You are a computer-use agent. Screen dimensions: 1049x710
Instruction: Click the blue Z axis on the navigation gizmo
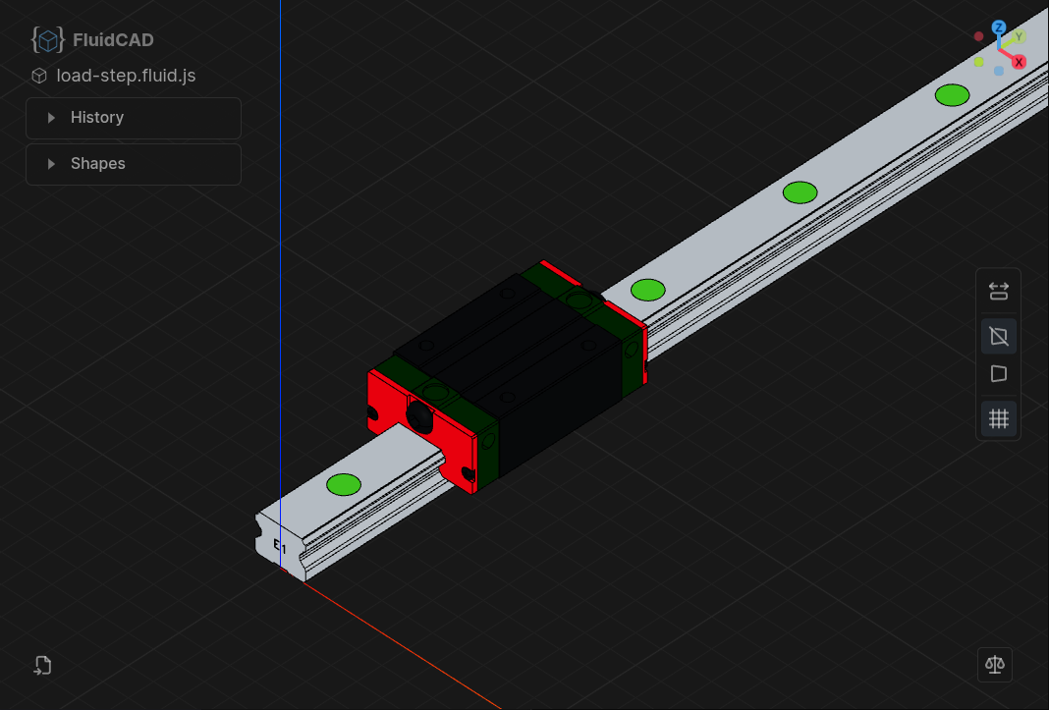click(1000, 27)
